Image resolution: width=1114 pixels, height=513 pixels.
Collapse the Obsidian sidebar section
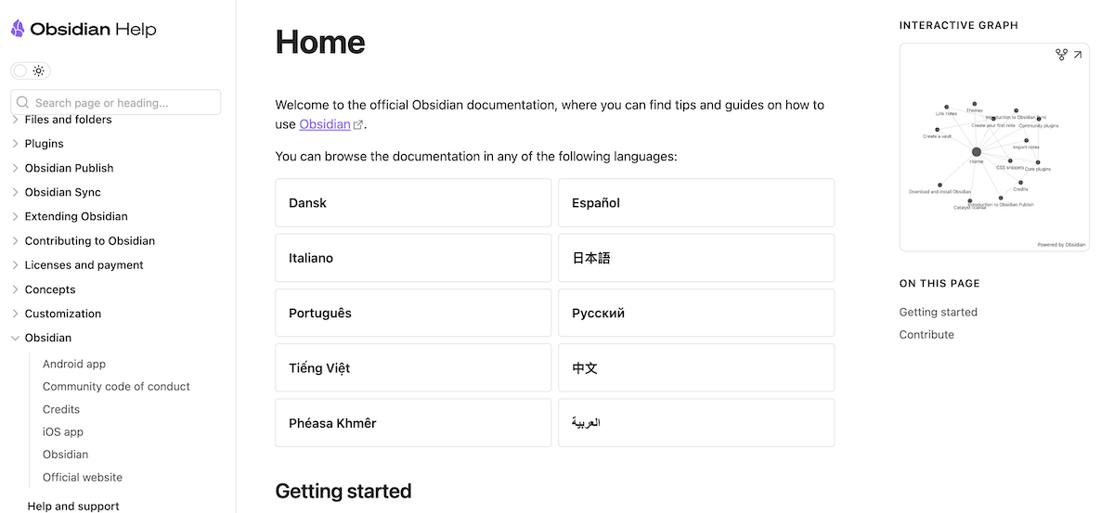tap(15, 338)
